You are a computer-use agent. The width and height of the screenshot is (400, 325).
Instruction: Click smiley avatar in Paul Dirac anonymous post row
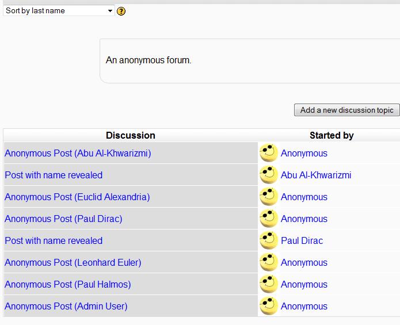tap(269, 219)
